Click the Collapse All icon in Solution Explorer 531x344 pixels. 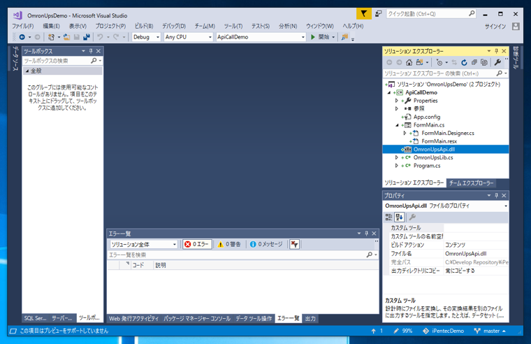pos(474,62)
